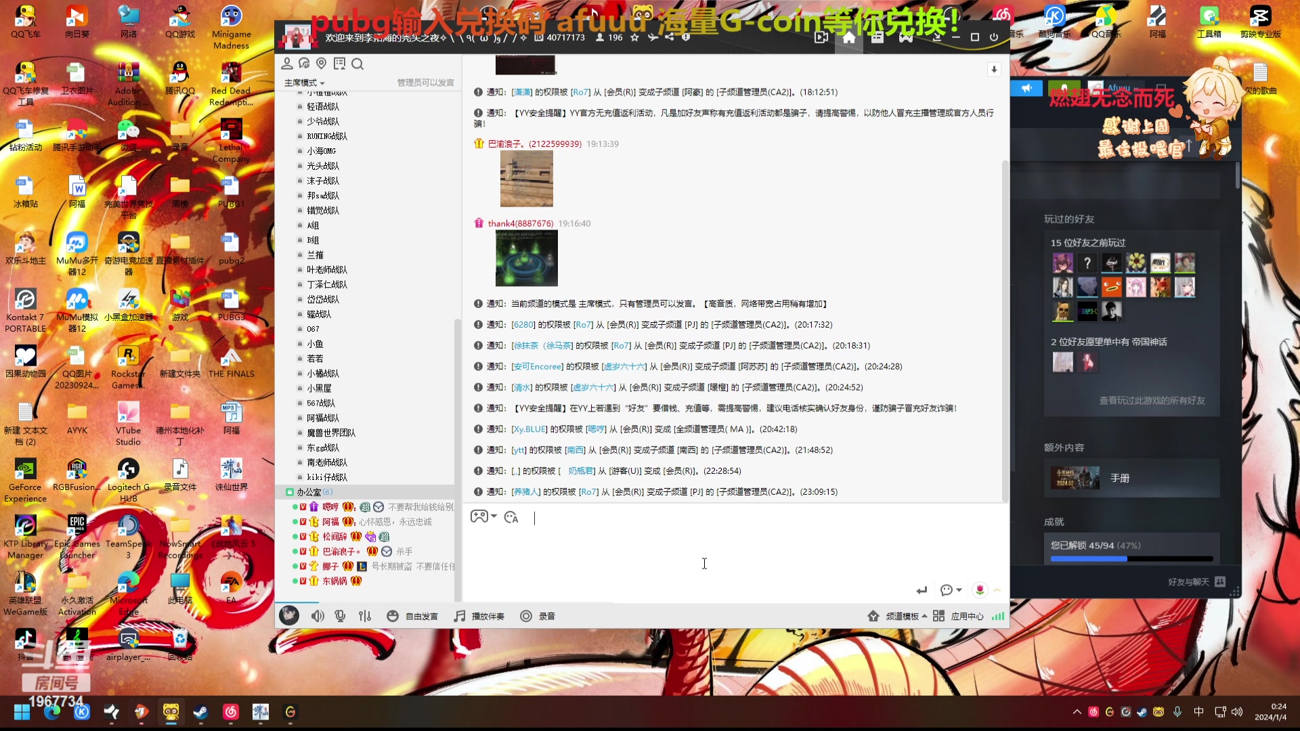Open image sent by 巴渝浪子
Image resolution: width=1300 pixels, height=731 pixels.
527,179
